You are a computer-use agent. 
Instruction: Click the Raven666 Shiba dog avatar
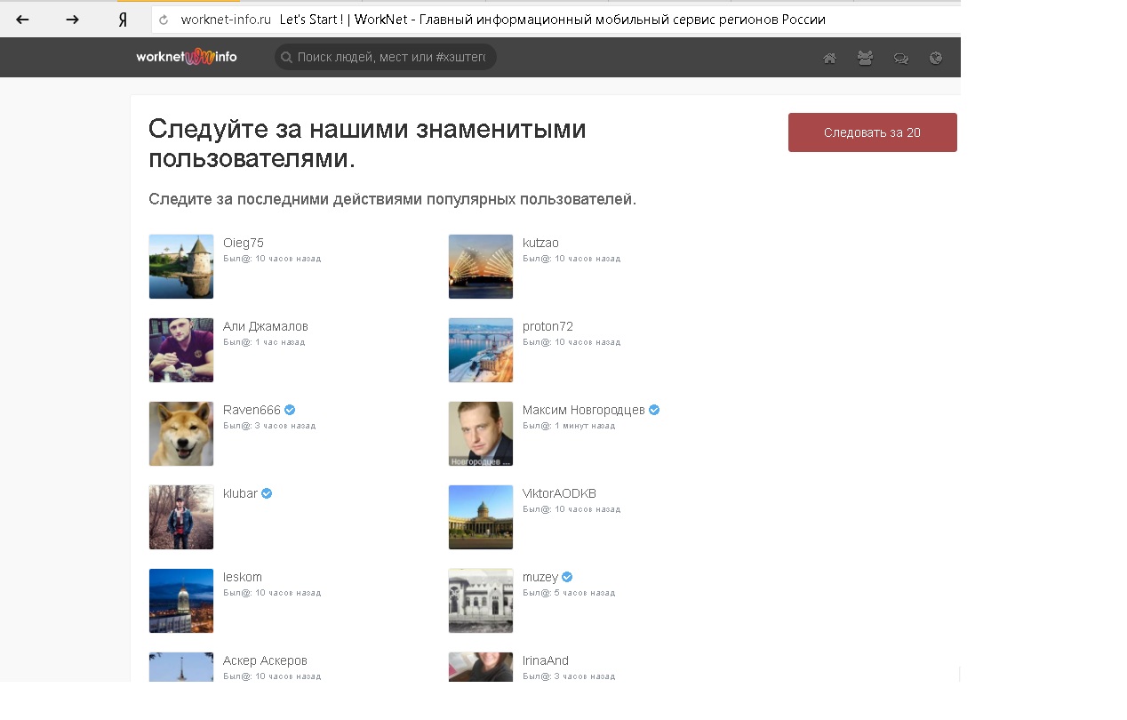pos(181,434)
